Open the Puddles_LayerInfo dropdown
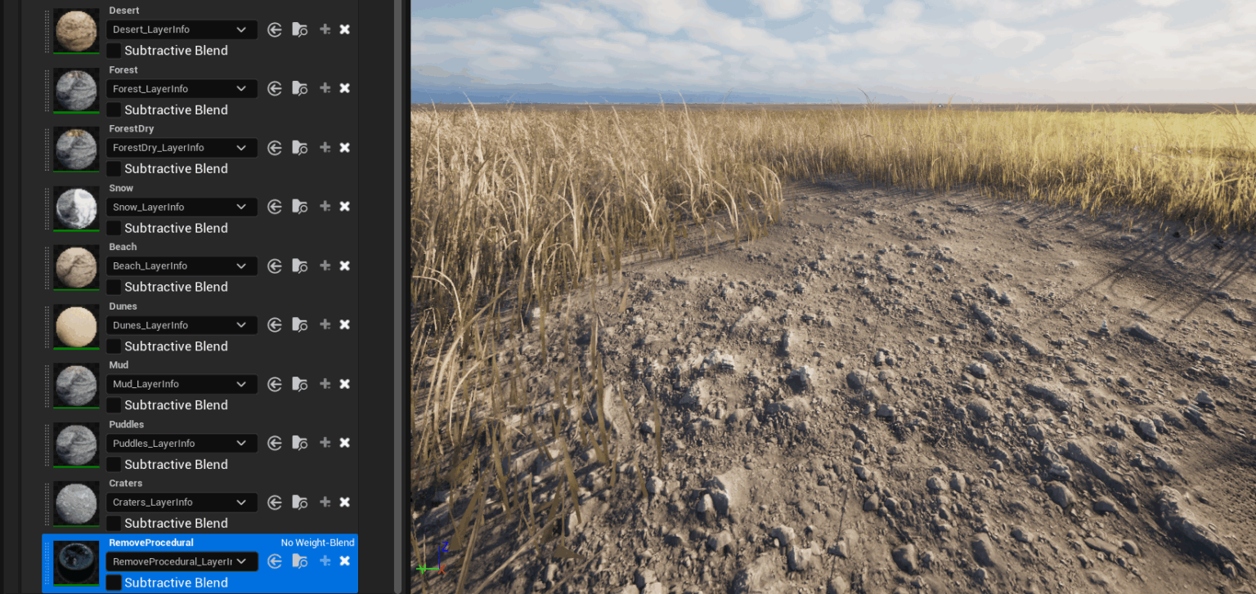 click(181, 443)
